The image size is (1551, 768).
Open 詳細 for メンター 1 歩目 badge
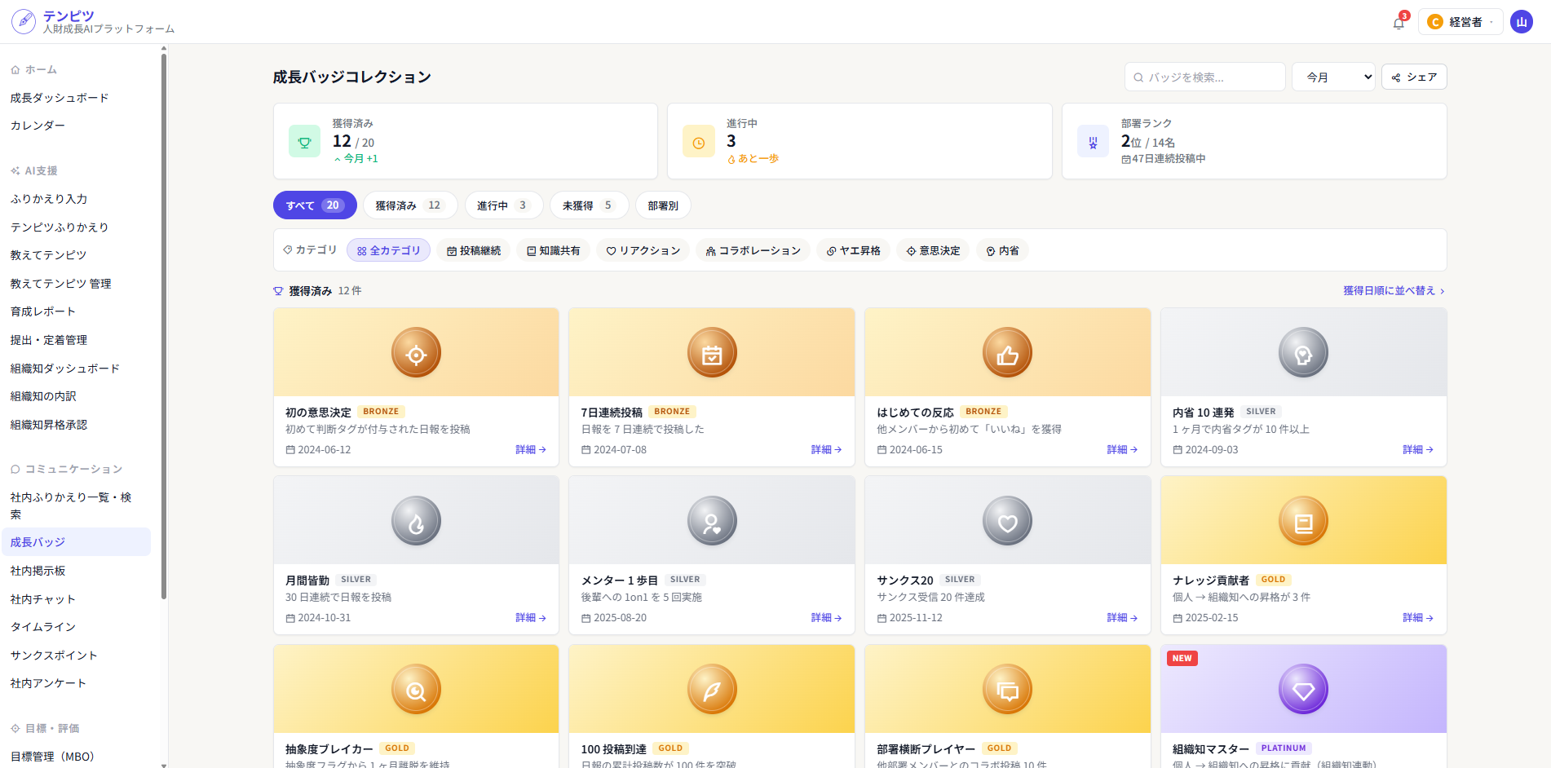tap(826, 618)
